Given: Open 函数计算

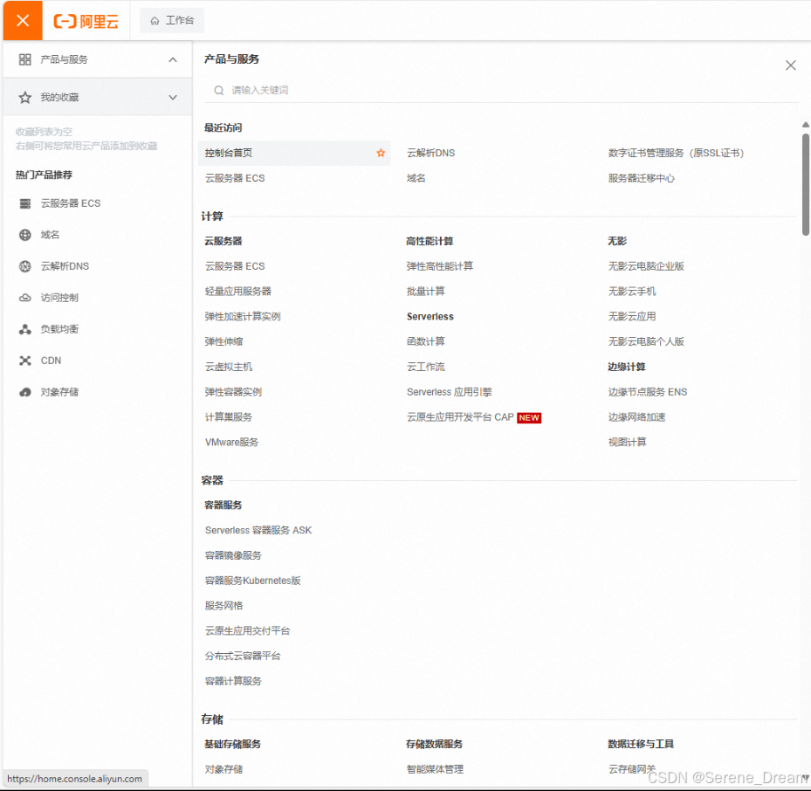Looking at the screenshot, I should [426, 342].
